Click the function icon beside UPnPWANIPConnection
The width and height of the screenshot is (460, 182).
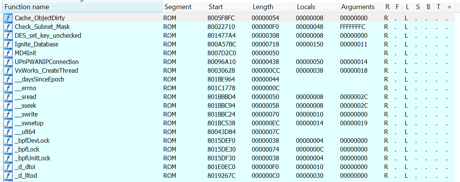tap(8, 62)
